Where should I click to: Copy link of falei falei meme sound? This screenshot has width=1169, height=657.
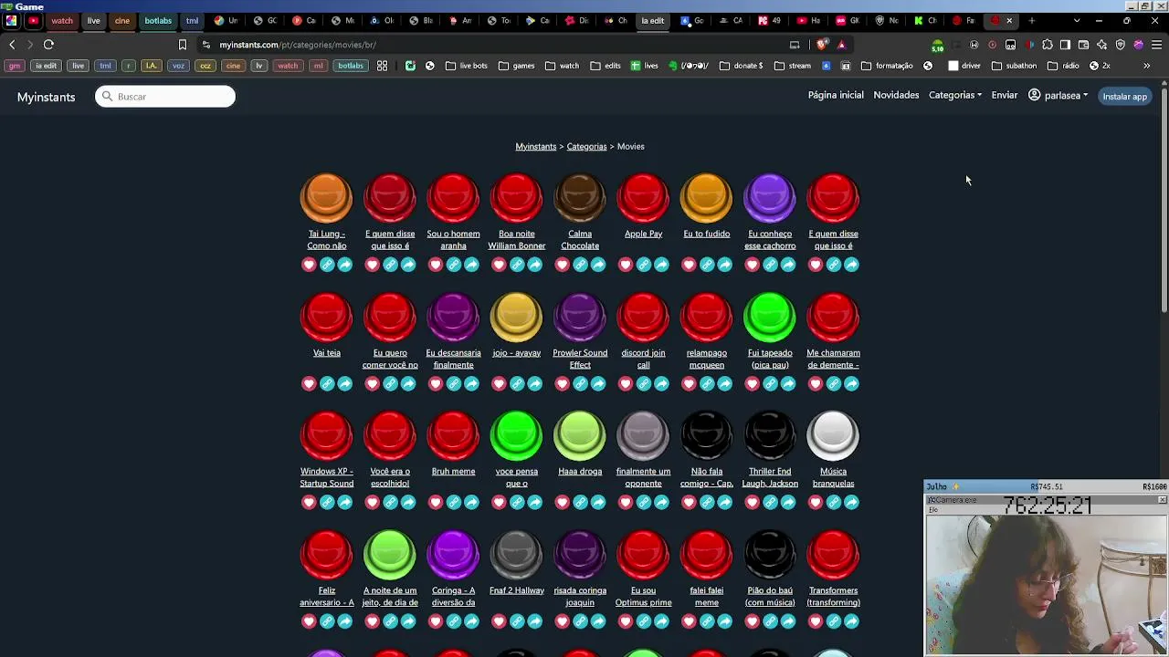click(707, 621)
